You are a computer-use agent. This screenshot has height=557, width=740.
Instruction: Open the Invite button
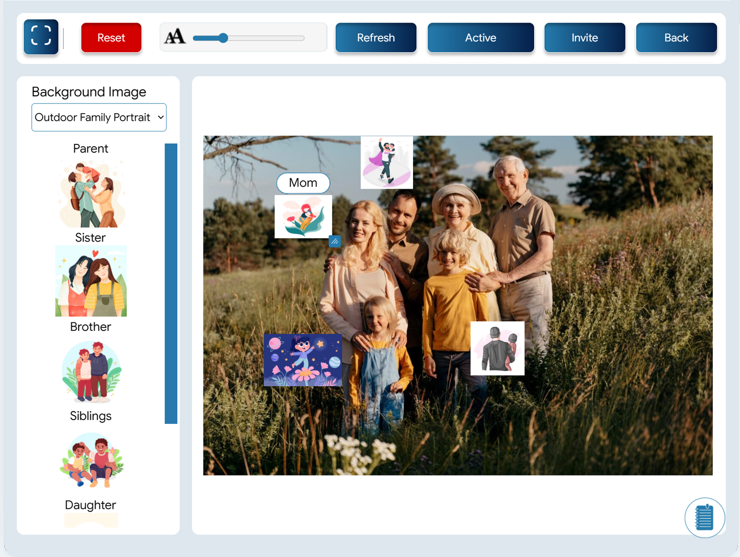click(x=585, y=37)
